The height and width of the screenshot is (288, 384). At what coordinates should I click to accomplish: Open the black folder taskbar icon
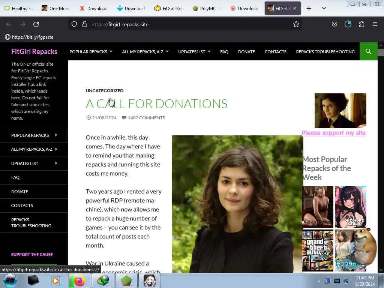click(x=33, y=280)
